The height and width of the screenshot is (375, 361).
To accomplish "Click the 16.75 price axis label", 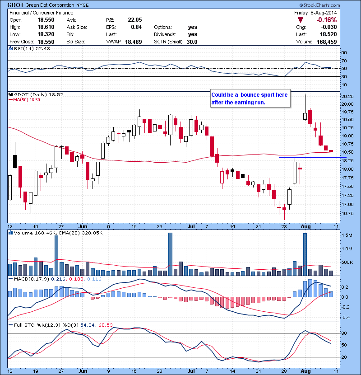I will click(x=347, y=213).
